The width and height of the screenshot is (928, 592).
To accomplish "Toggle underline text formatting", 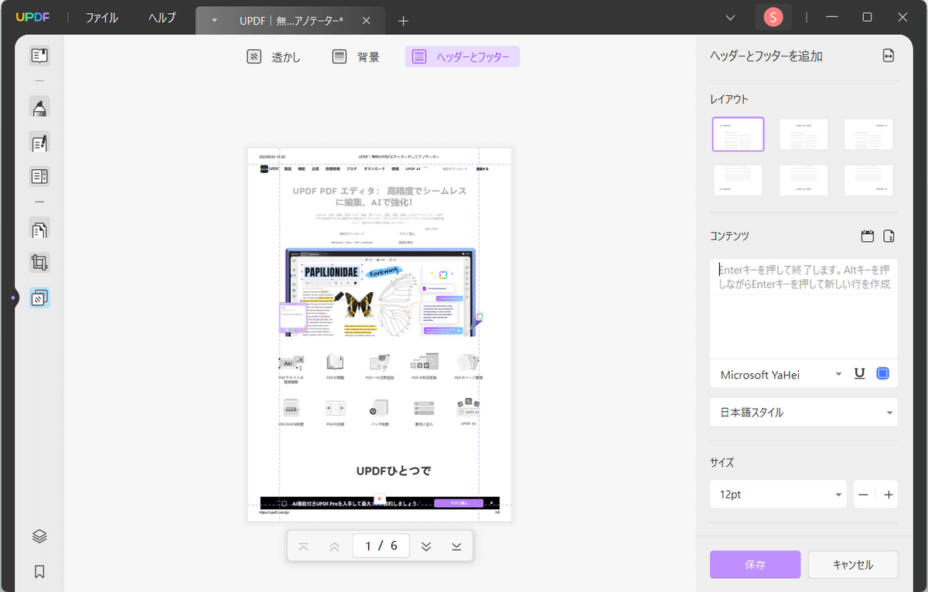I will pyautogui.click(x=859, y=374).
